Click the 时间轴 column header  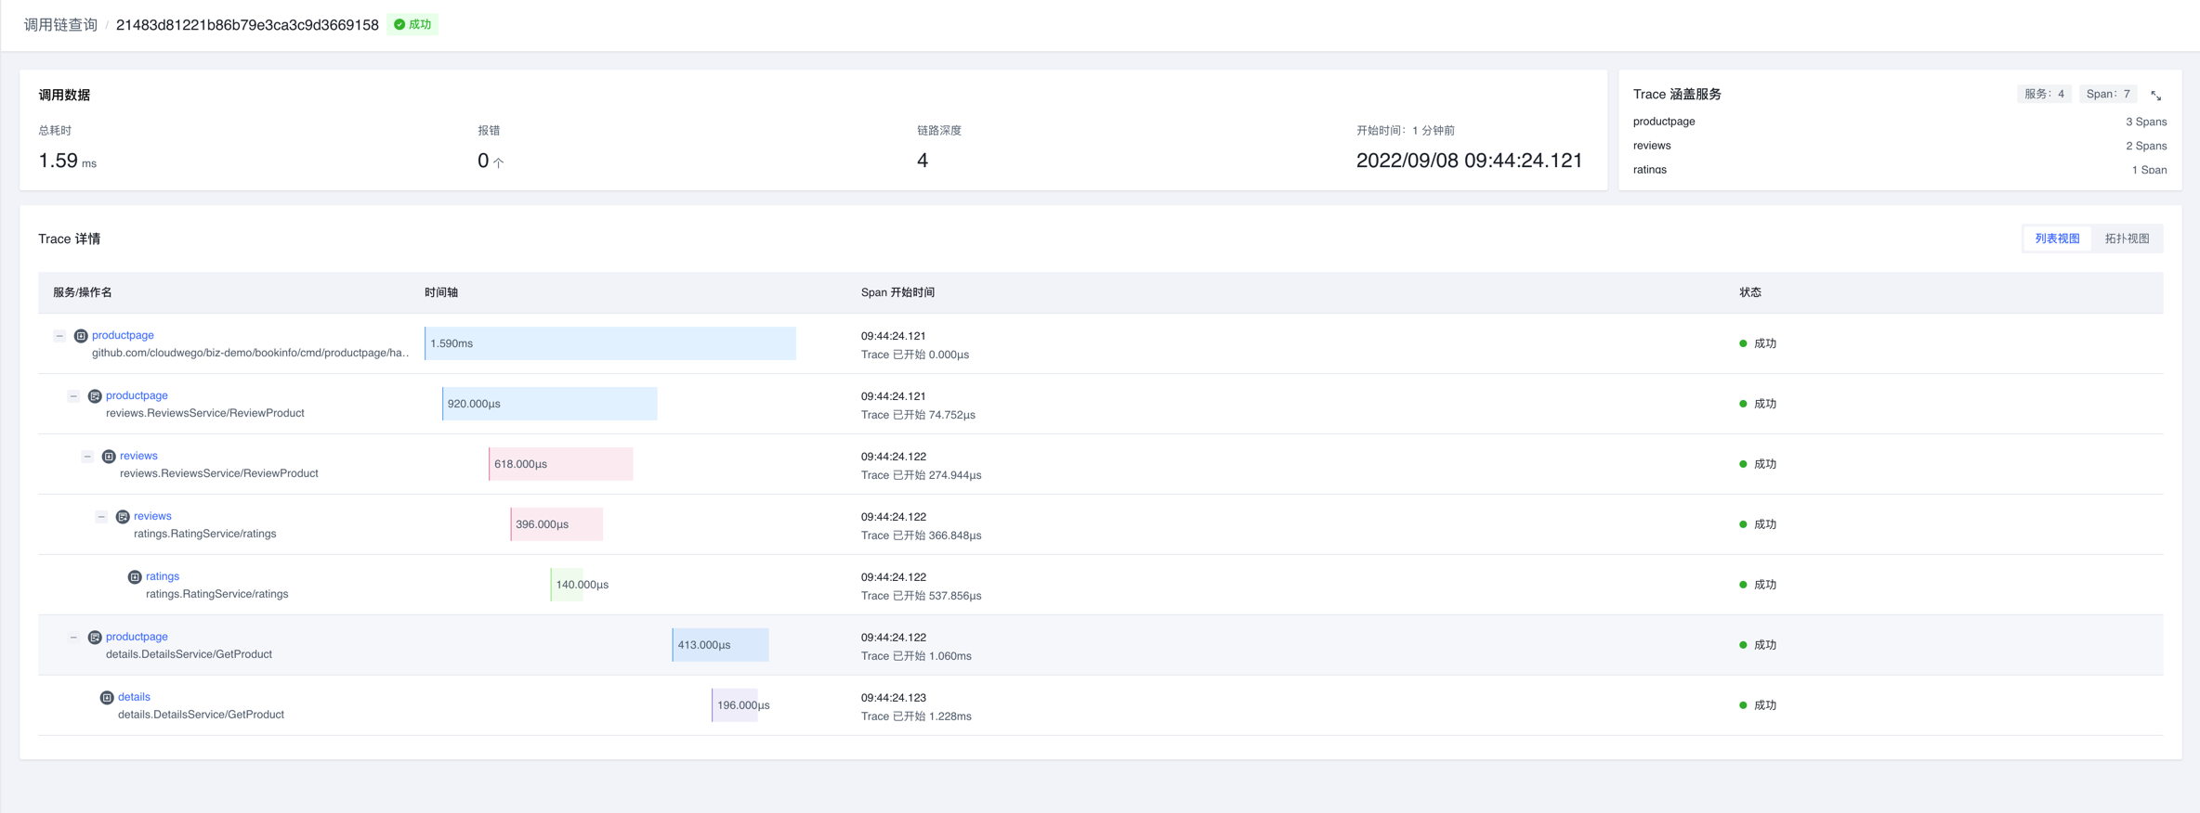tap(441, 292)
